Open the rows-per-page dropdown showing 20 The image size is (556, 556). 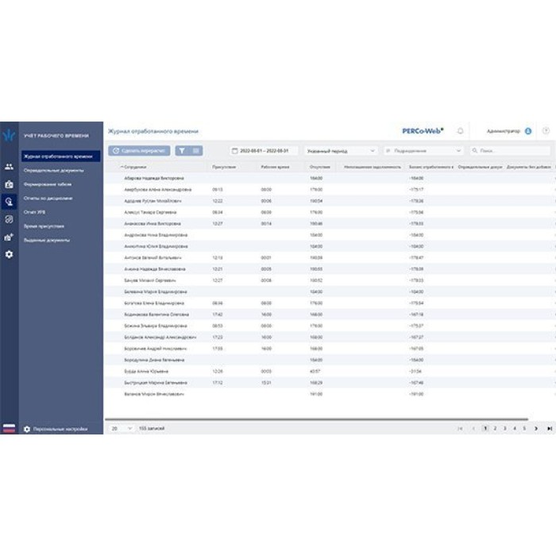[x=122, y=428]
